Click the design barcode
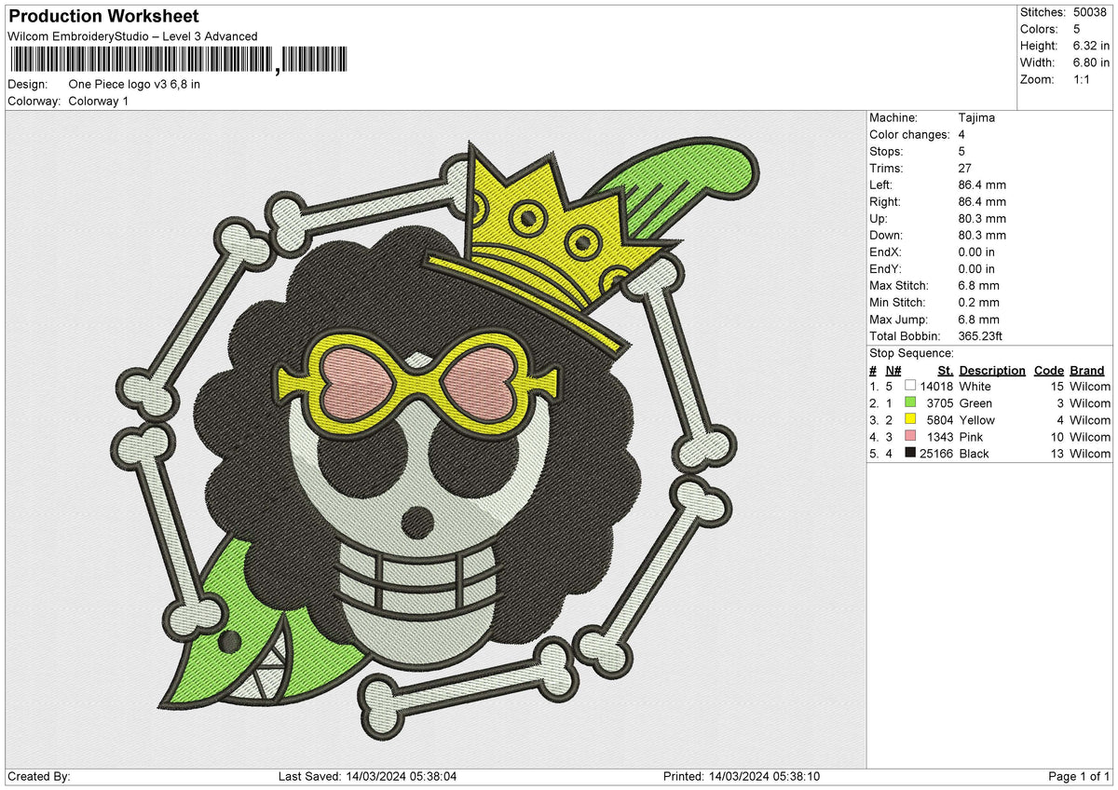The height and width of the screenshot is (790, 1118). [177, 61]
